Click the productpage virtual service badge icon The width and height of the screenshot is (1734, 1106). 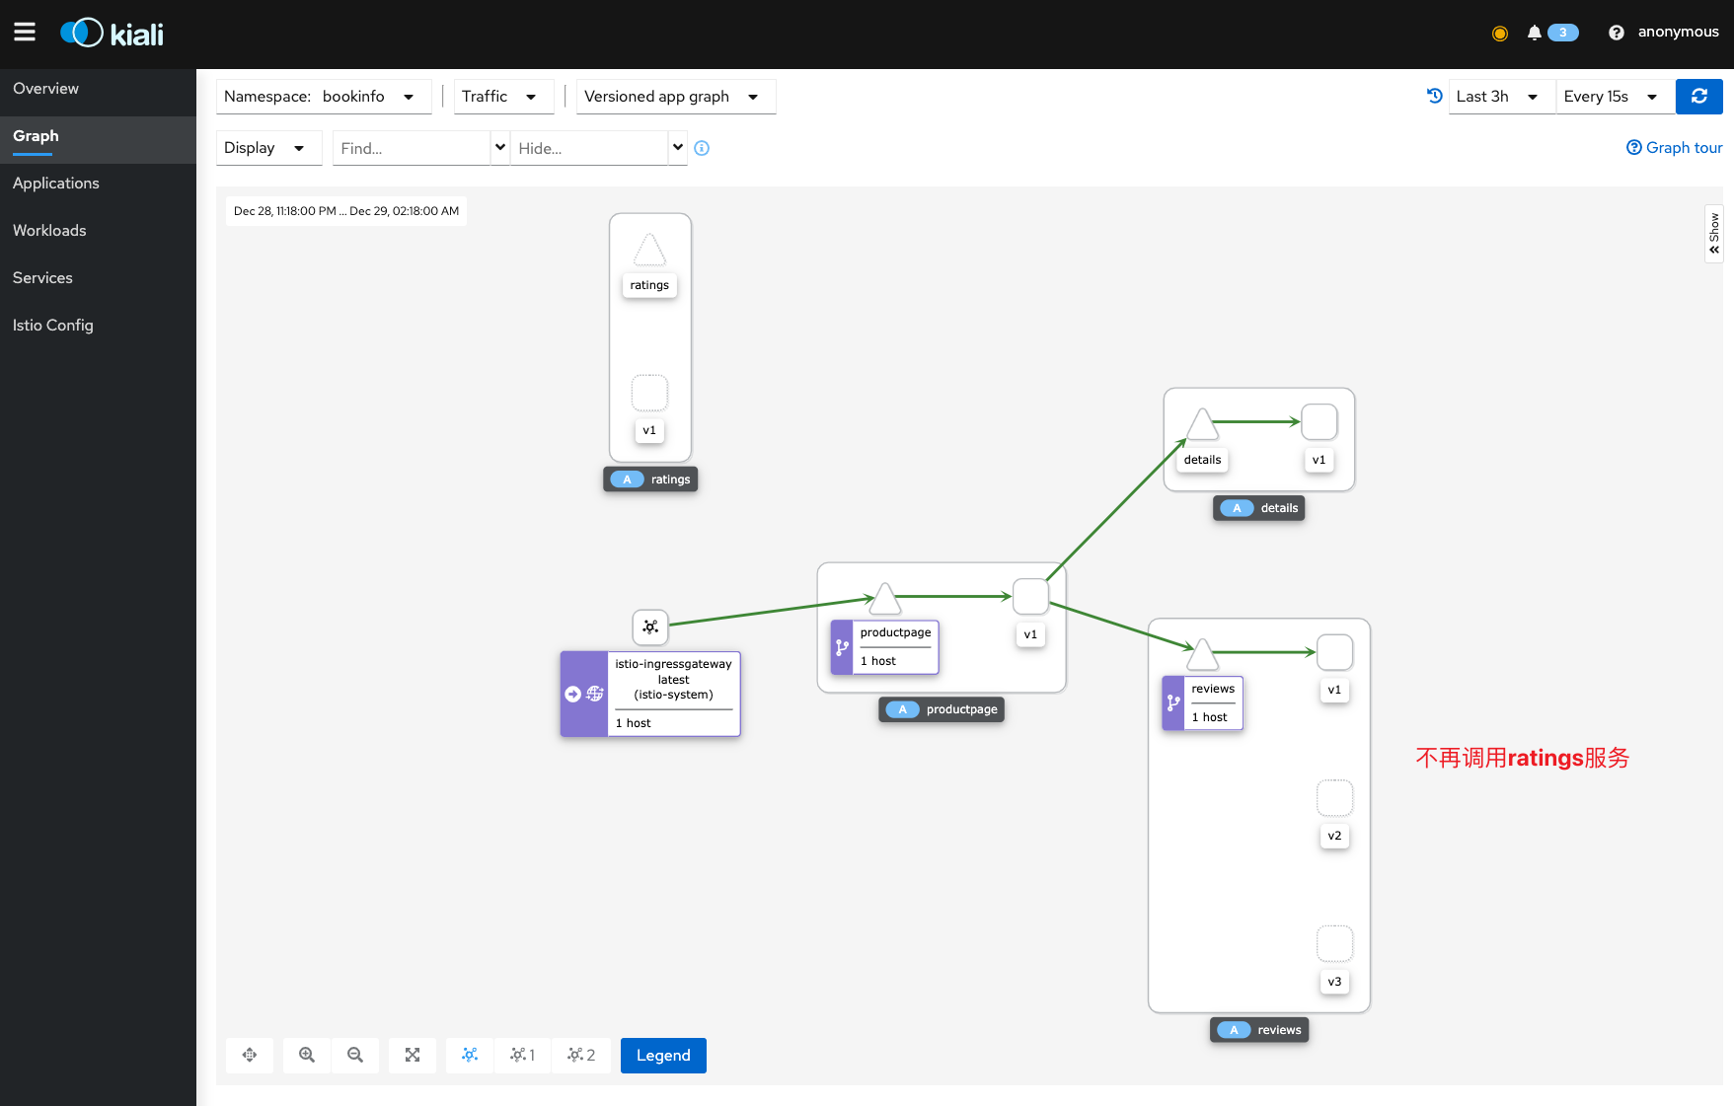tap(842, 647)
